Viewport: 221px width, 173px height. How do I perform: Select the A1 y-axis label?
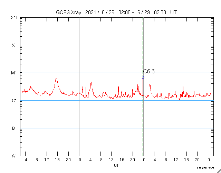coord(15,156)
